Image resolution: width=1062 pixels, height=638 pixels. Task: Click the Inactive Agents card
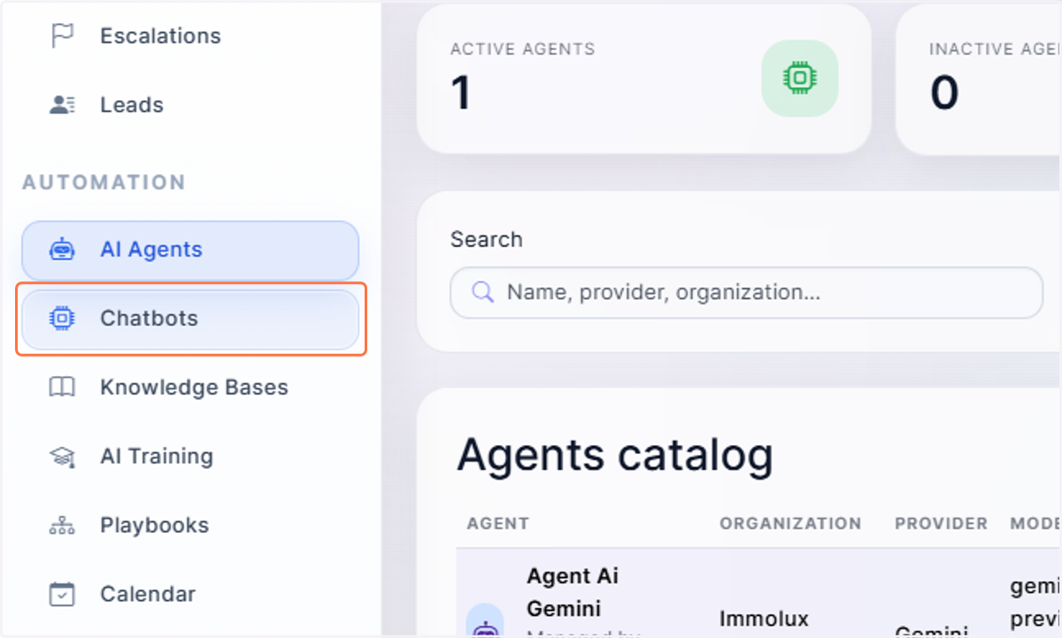[979, 79]
